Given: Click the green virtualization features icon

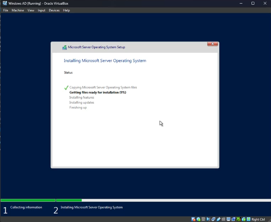Looking at the screenshot, I should [238, 219].
